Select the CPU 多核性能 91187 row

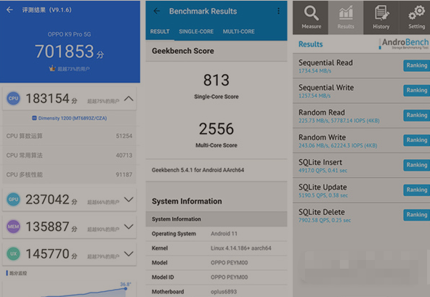point(69,175)
